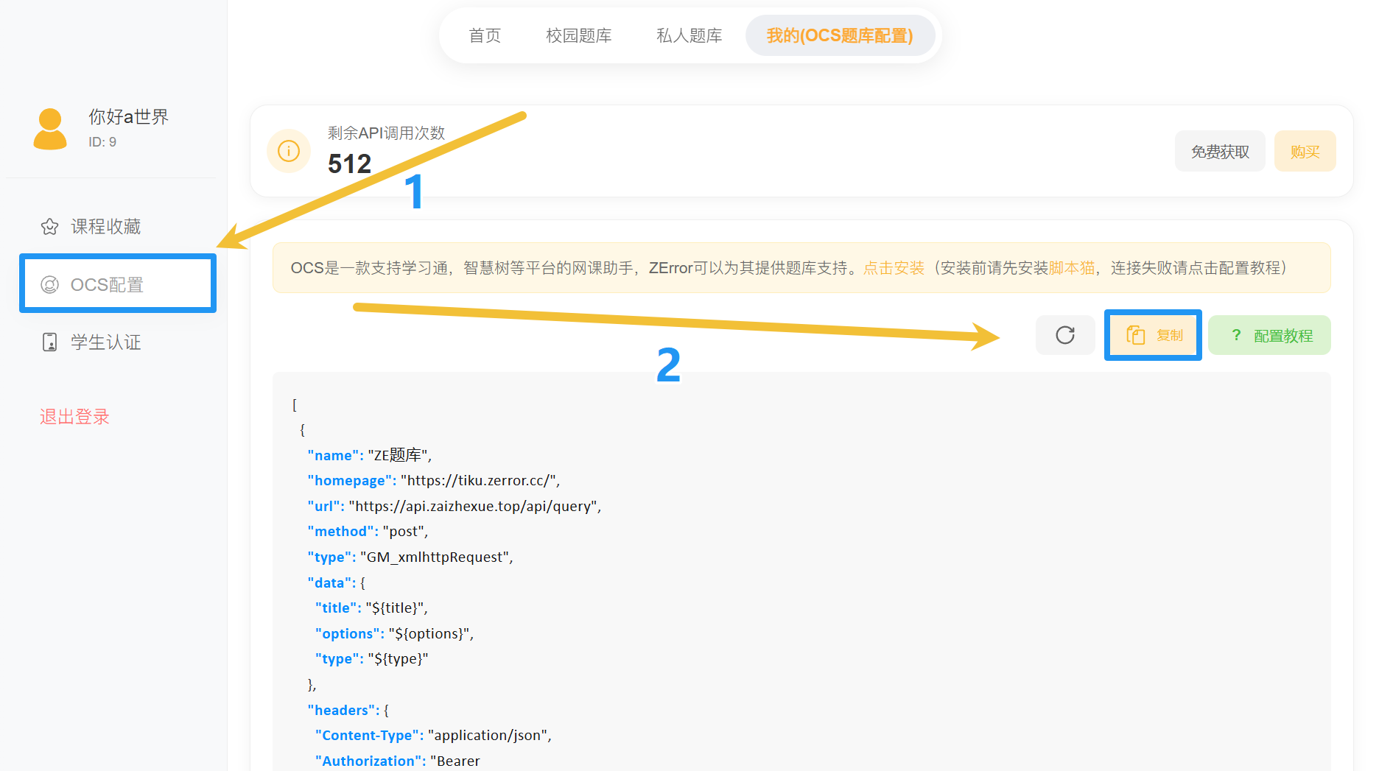Open the 首页 tab
The image size is (1379, 771).
485,35
